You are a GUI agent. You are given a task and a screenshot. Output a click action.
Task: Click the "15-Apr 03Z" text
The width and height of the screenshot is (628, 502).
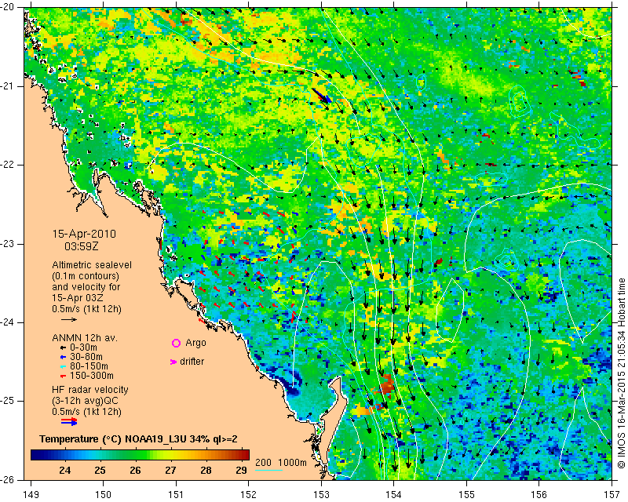click(77, 298)
